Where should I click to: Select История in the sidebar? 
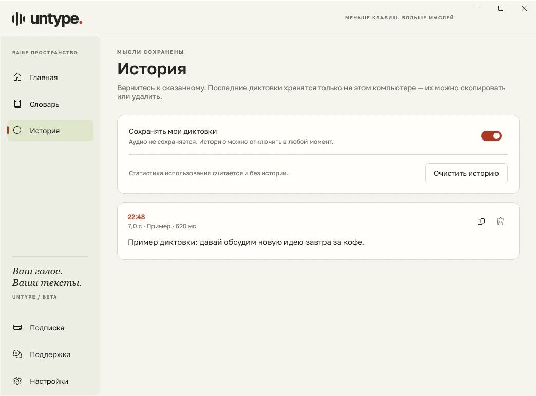(x=50, y=130)
